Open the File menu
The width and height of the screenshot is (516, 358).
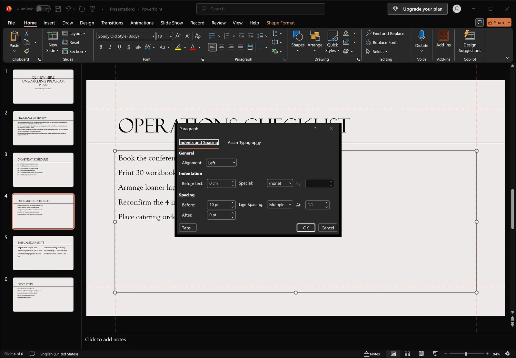point(11,23)
